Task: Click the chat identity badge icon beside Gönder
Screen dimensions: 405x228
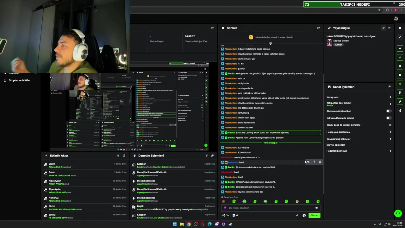Action: 304,215
